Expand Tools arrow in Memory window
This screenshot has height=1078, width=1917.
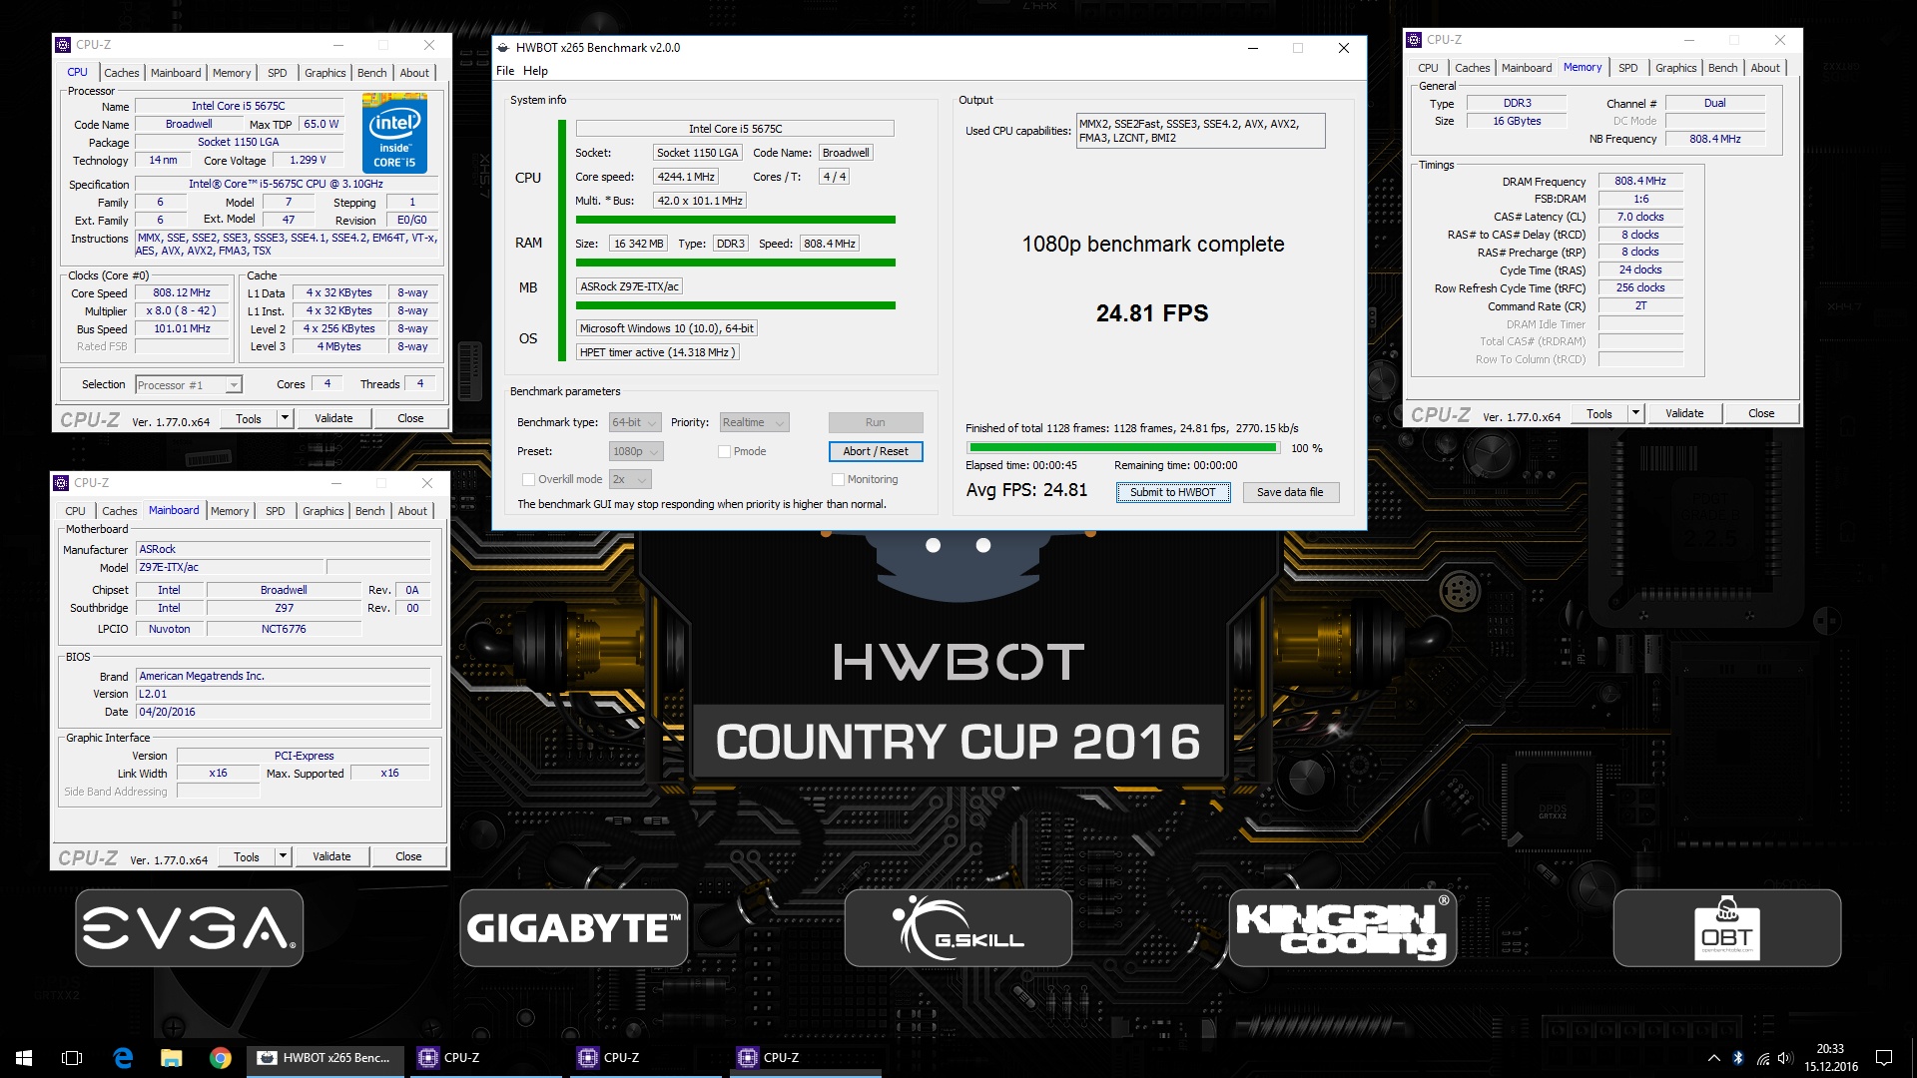click(x=1636, y=414)
